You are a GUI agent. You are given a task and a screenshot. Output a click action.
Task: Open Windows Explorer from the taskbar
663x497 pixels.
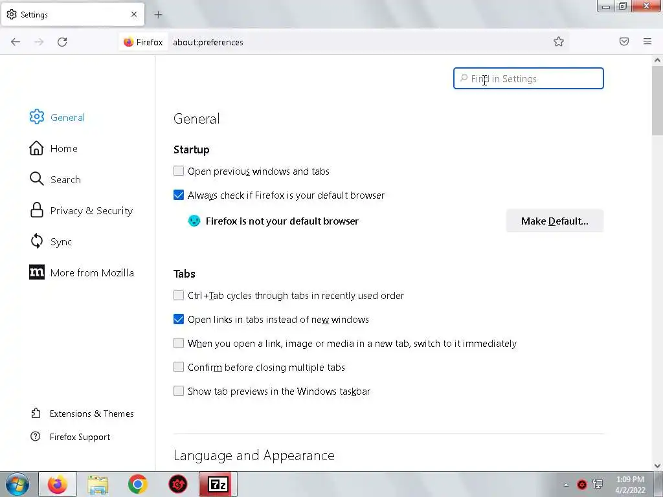pyautogui.click(x=98, y=484)
